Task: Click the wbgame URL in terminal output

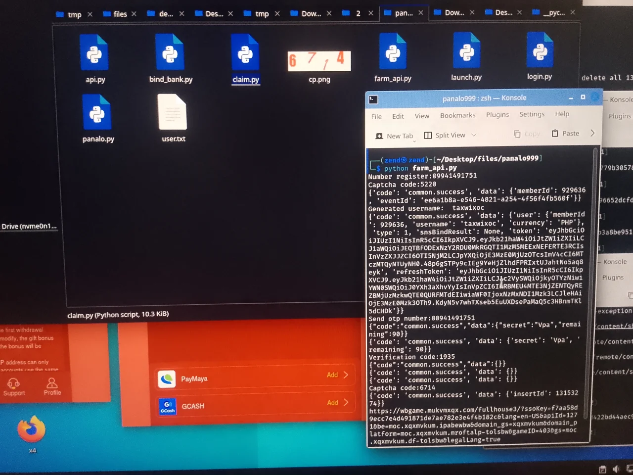Action: pyautogui.click(x=473, y=425)
